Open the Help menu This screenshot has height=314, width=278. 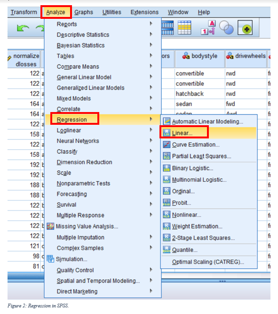tap(204, 12)
